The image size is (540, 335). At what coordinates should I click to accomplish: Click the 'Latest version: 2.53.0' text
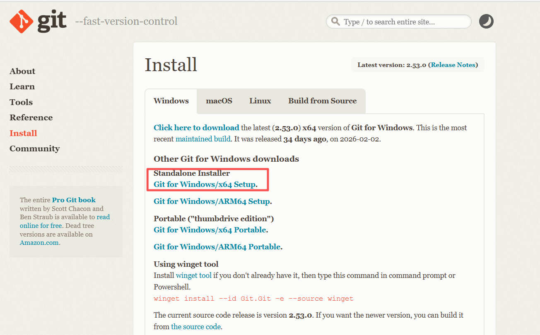pyautogui.click(x=392, y=65)
